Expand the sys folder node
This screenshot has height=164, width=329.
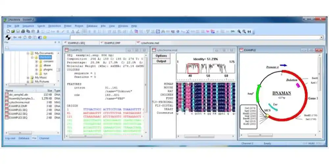pos(37,73)
